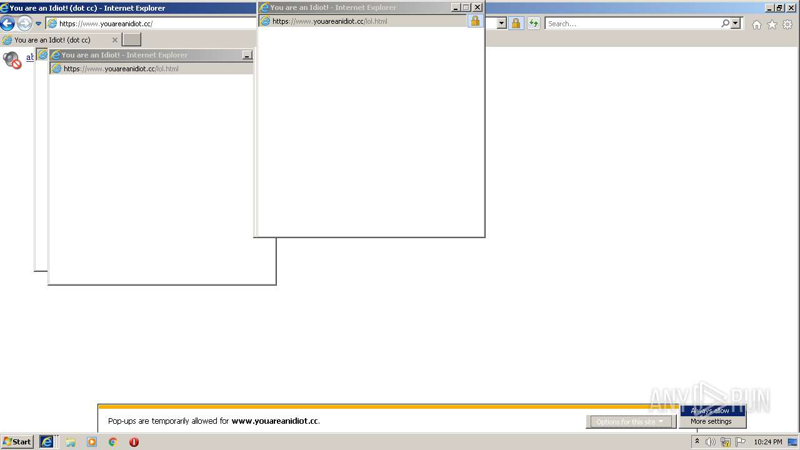Choose 'More settings' in popup menu
This screenshot has width=800, height=450.
pyautogui.click(x=713, y=421)
